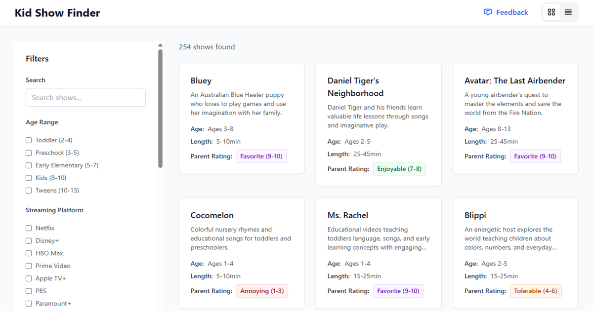593x311 pixels.
Task: Switch to grid view layout
Action: pyautogui.click(x=551, y=12)
